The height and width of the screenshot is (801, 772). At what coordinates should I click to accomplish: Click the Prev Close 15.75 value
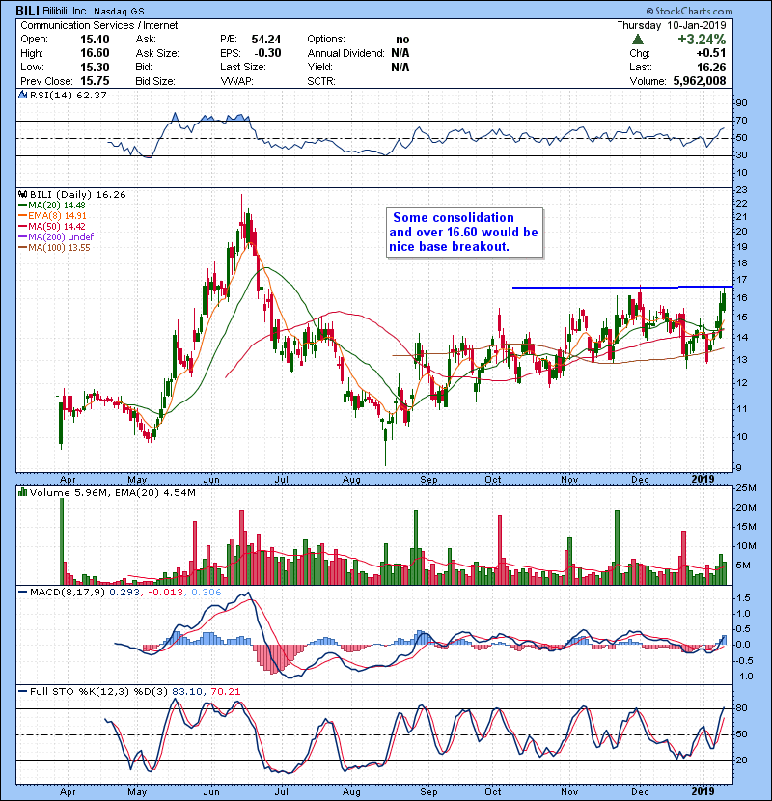click(x=95, y=81)
